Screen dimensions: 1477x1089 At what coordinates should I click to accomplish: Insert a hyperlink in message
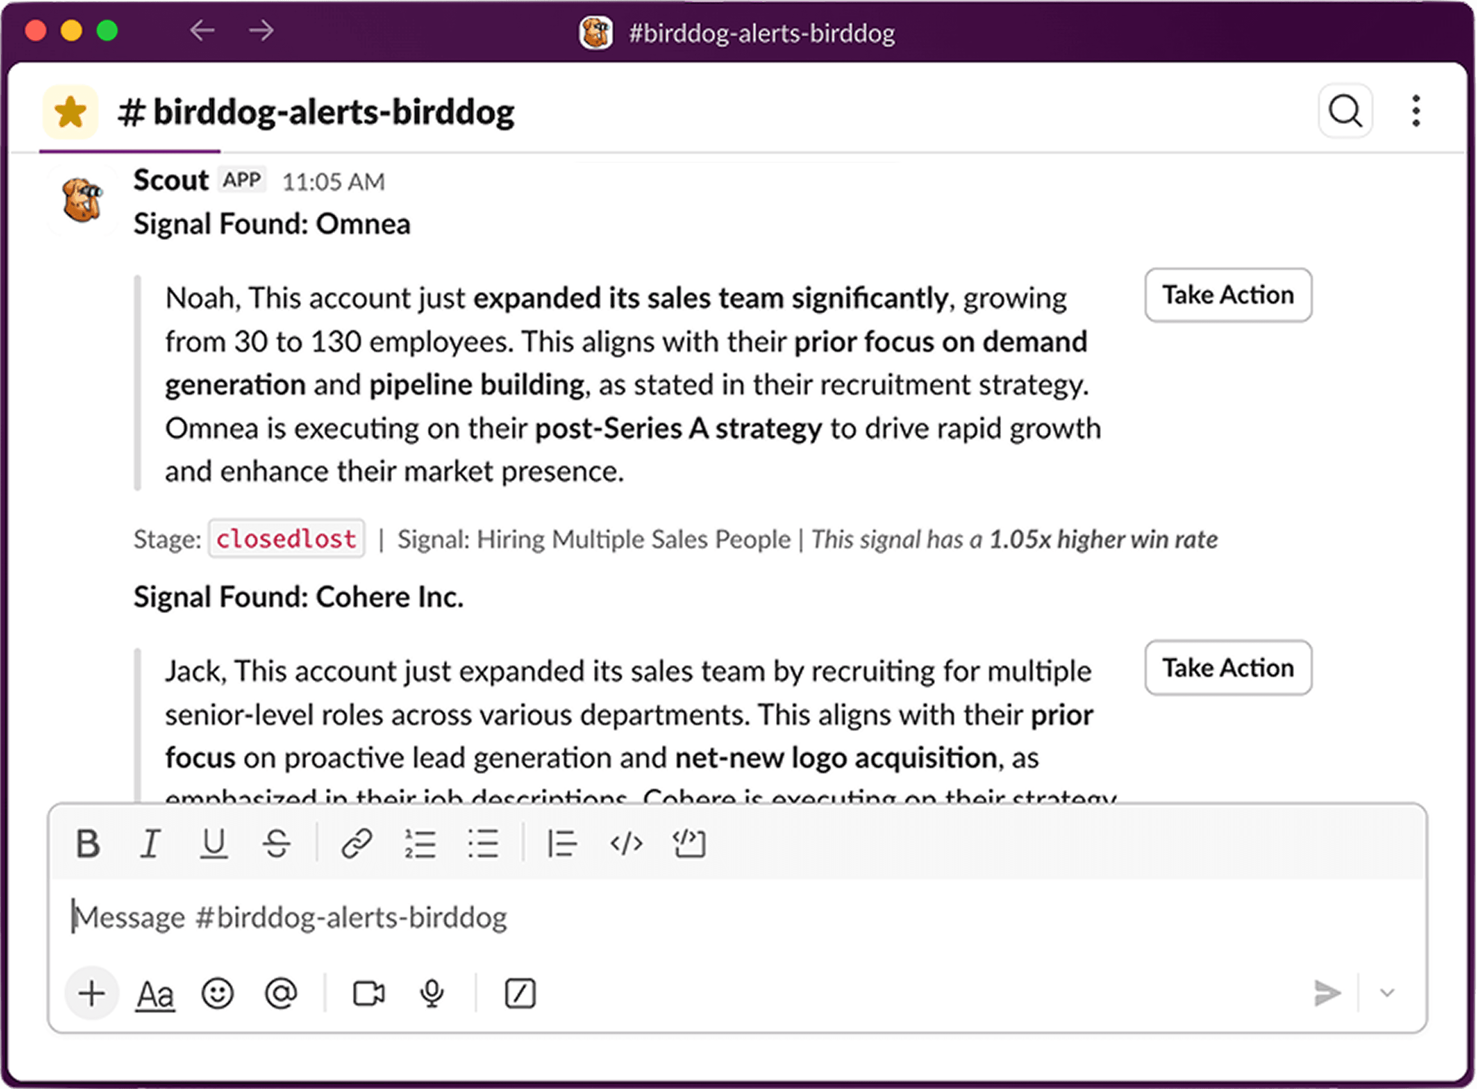pyautogui.click(x=357, y=843)
